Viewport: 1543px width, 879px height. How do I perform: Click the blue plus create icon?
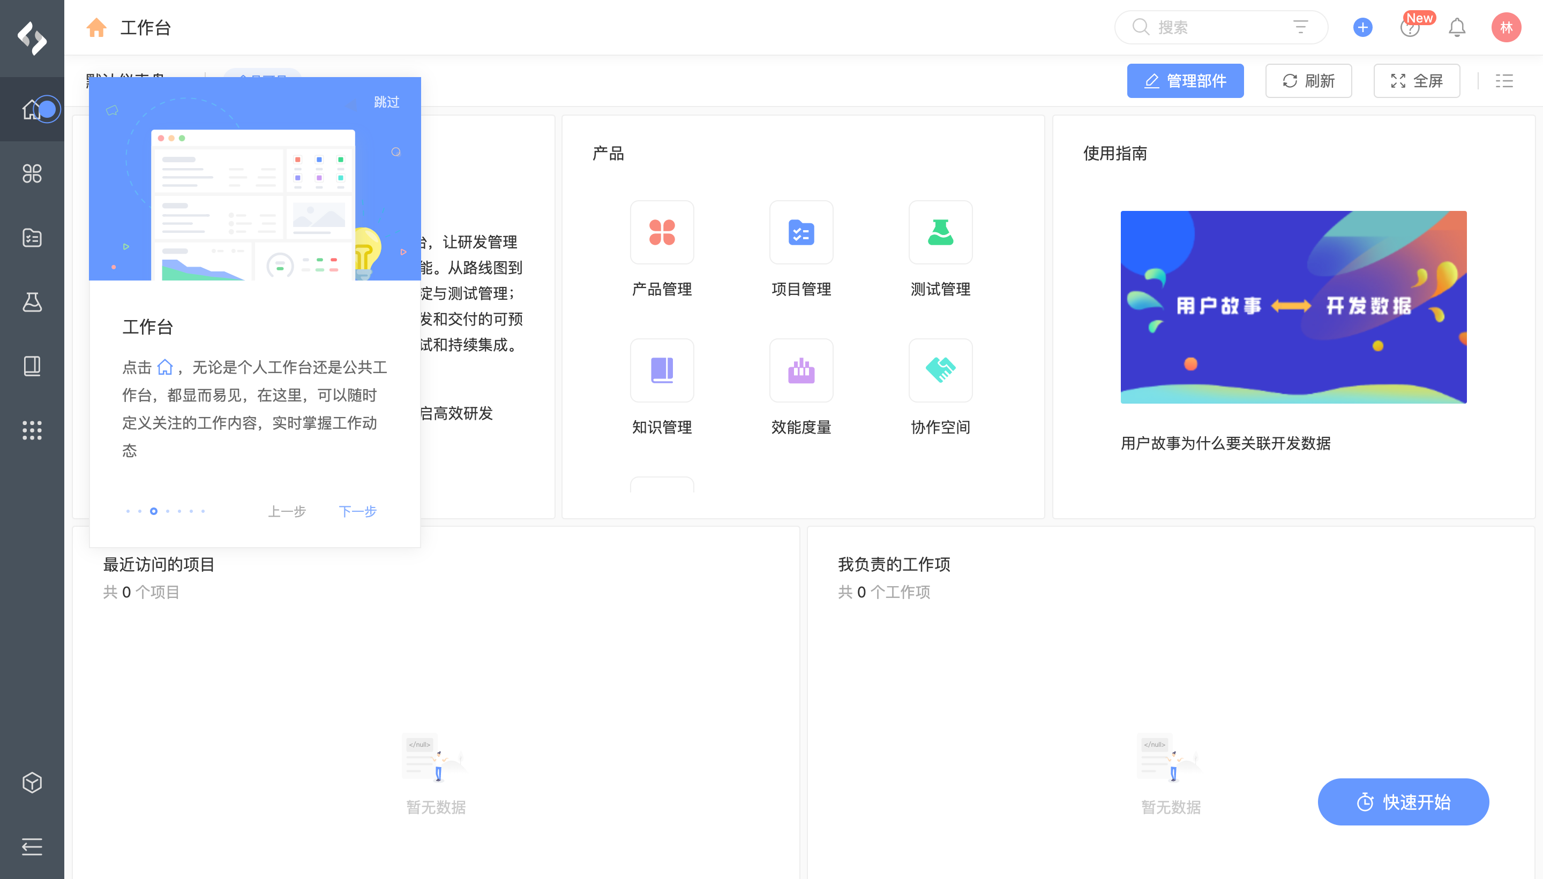1362,27
